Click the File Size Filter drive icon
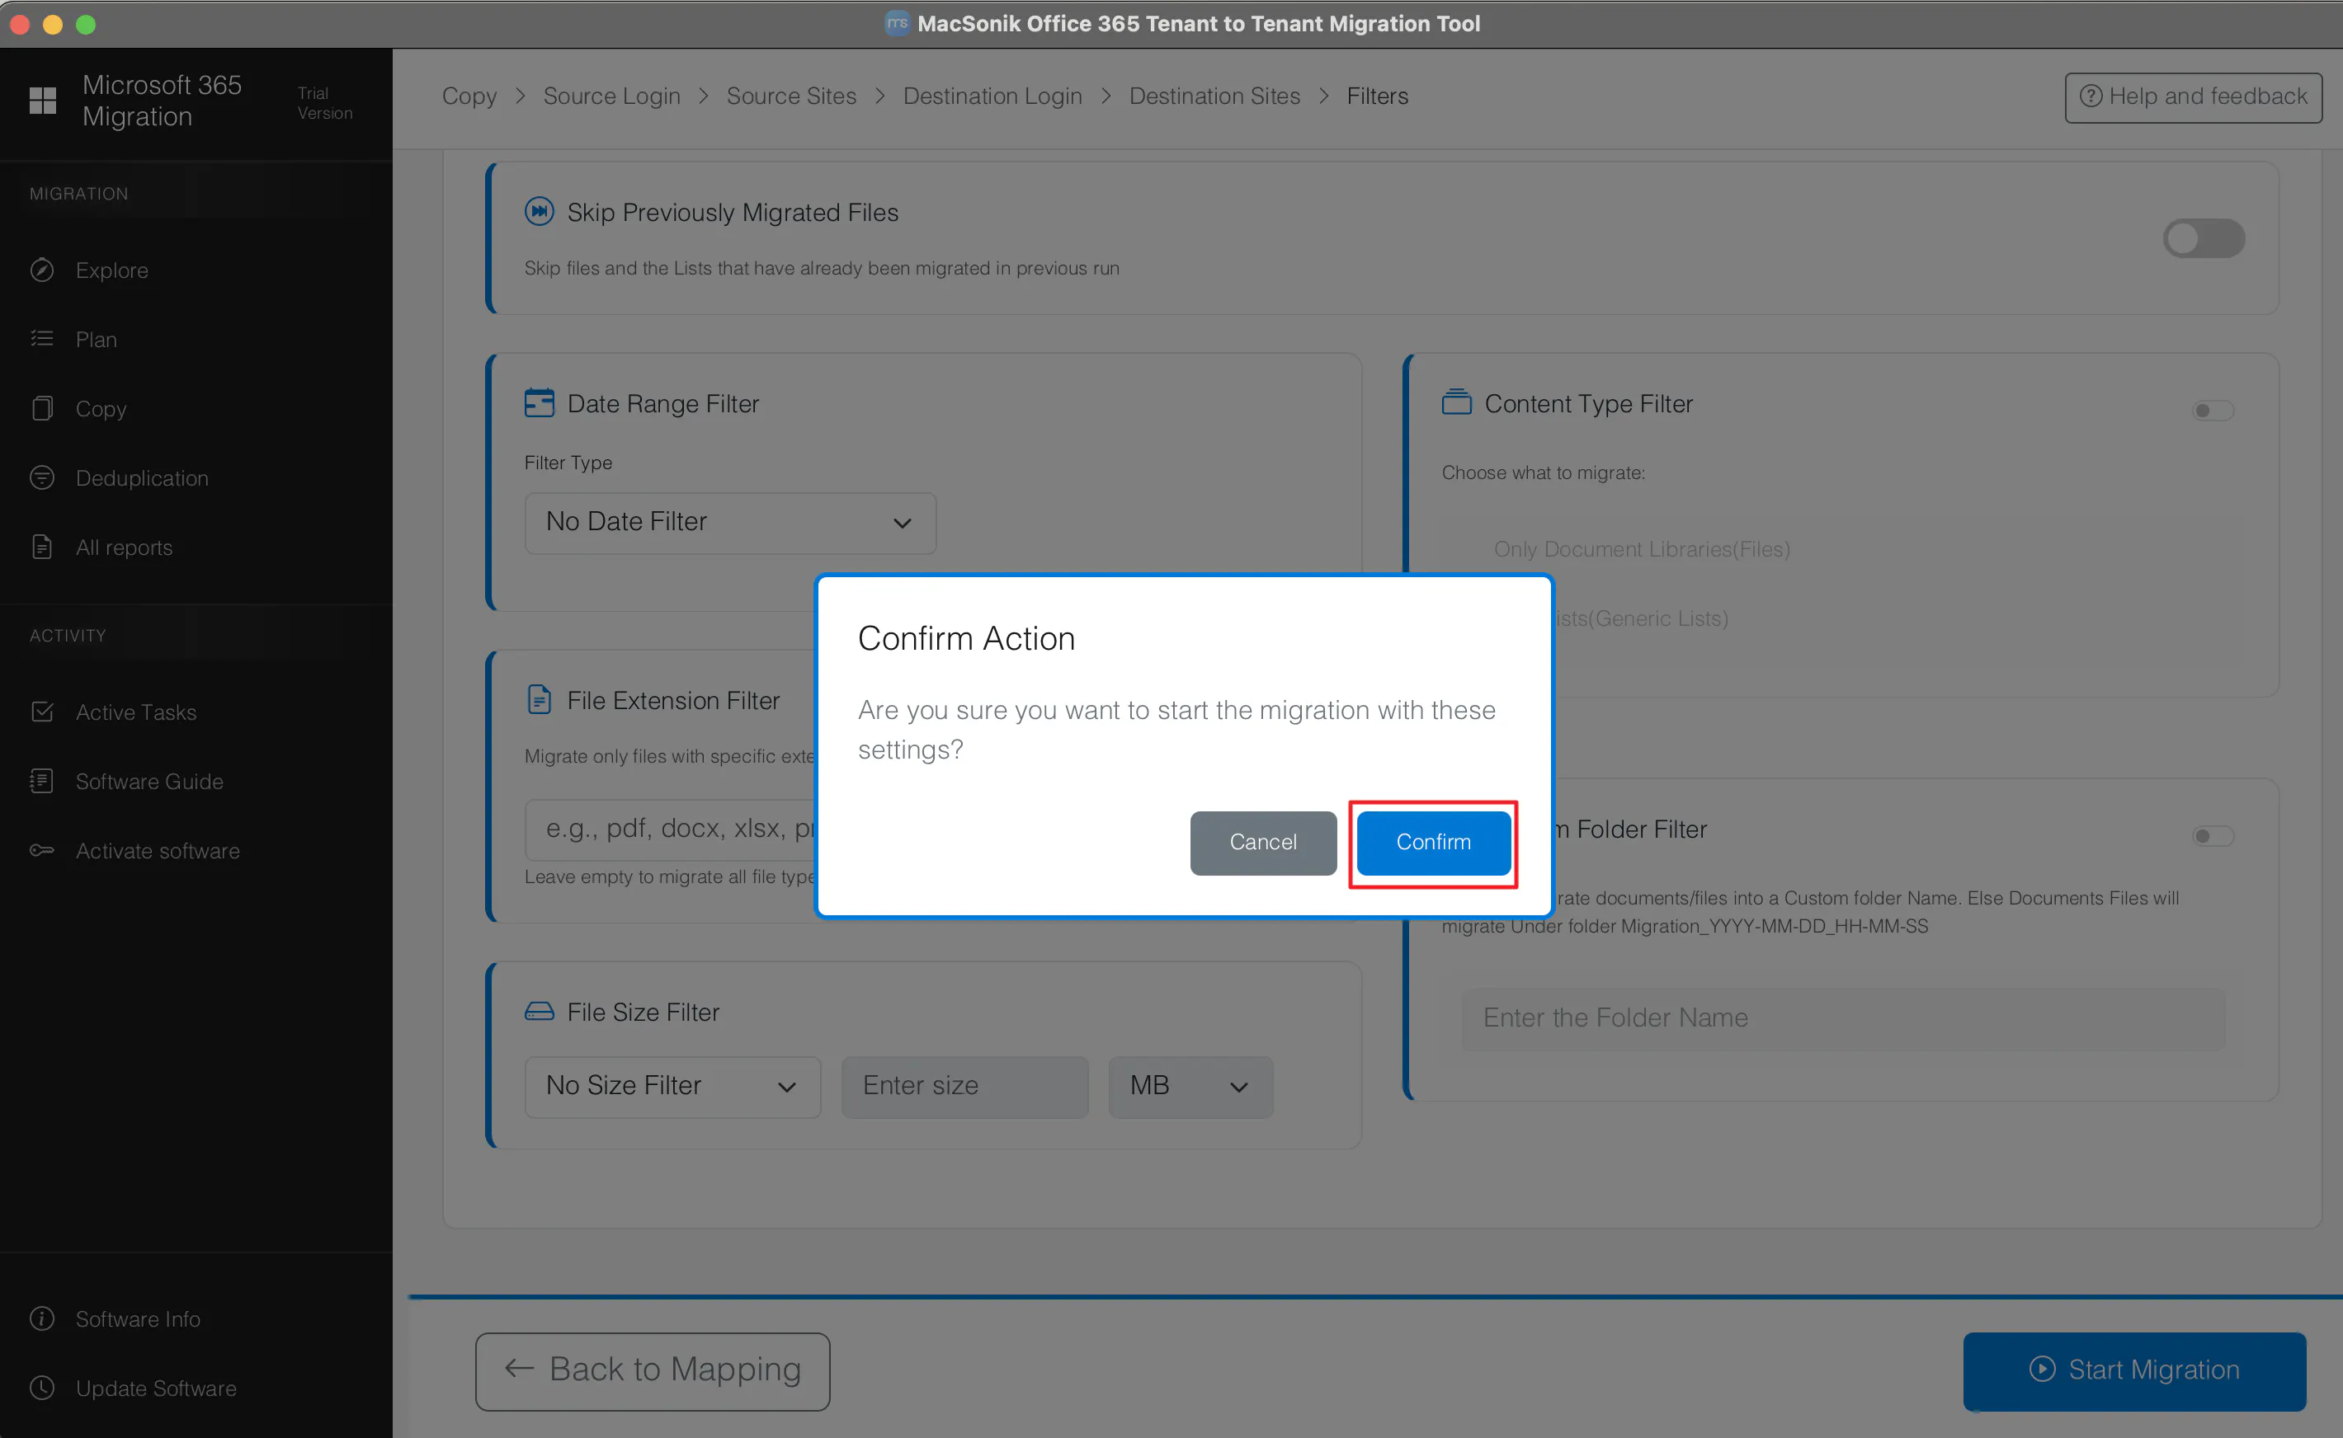The height and width of the screenshot is (1438, 2343). (x=540, y=1011)
